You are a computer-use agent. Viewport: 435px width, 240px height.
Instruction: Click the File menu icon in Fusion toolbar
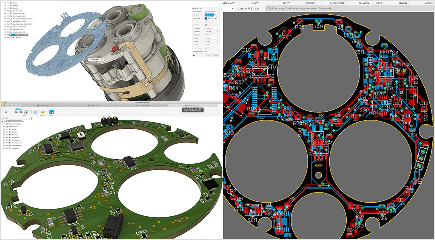pos(5,105)
